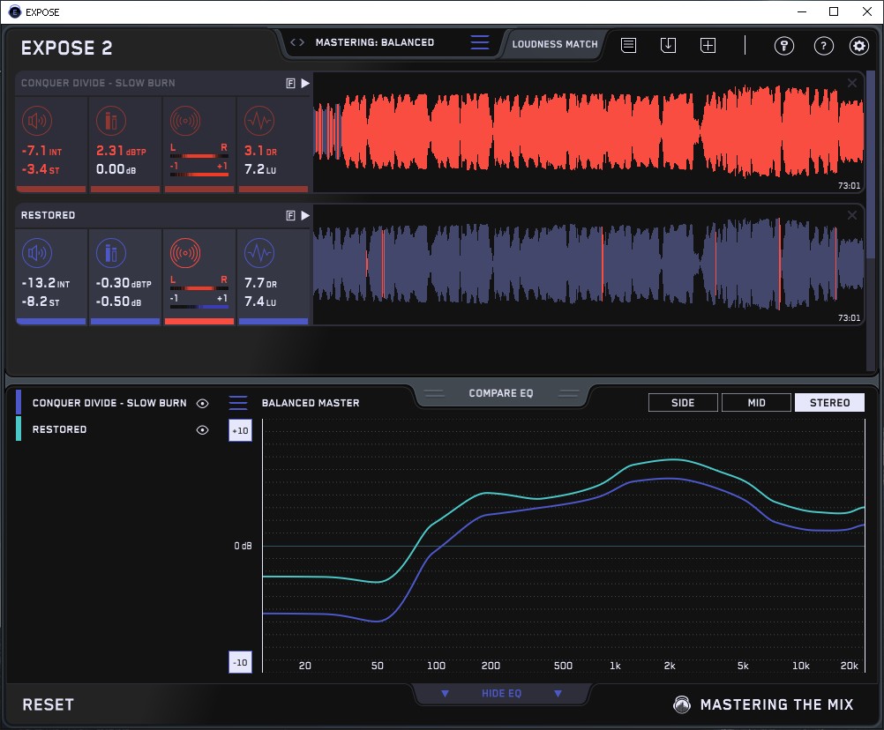This screenshot has width=884, height=730.
Task: Click the 7.7 DR value
Action: click(x=260, y=283)
